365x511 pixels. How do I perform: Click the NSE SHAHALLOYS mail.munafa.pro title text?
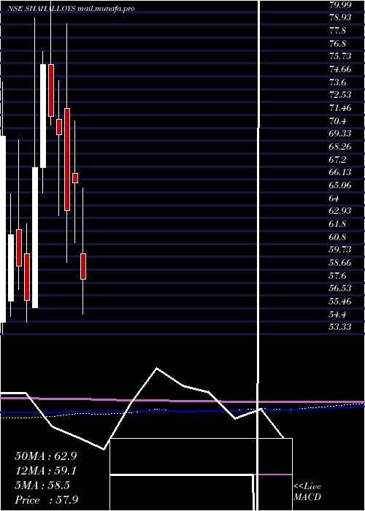coord(71,9)
